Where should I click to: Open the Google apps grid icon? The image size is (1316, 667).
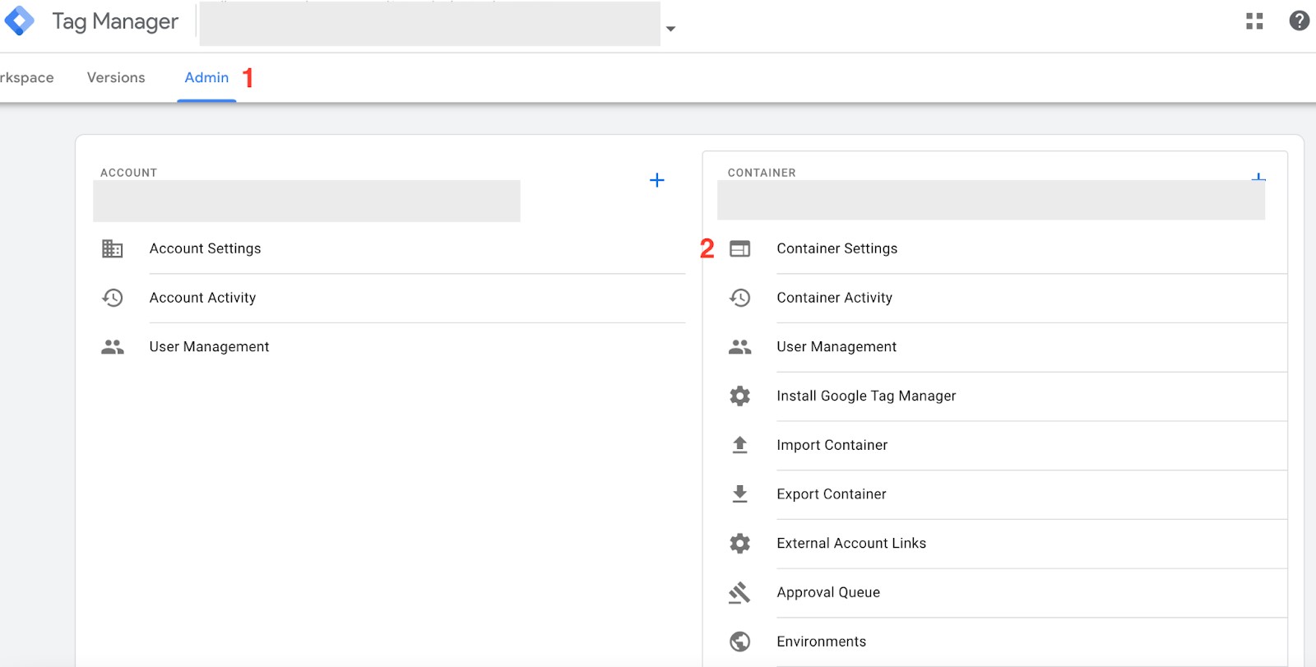(1254, 21)
